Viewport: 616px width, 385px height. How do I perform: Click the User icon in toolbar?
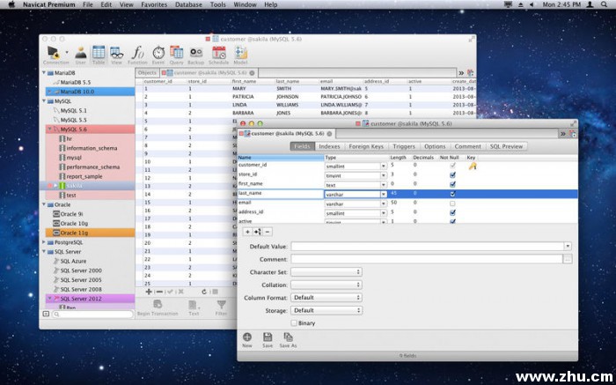[80, 54]
